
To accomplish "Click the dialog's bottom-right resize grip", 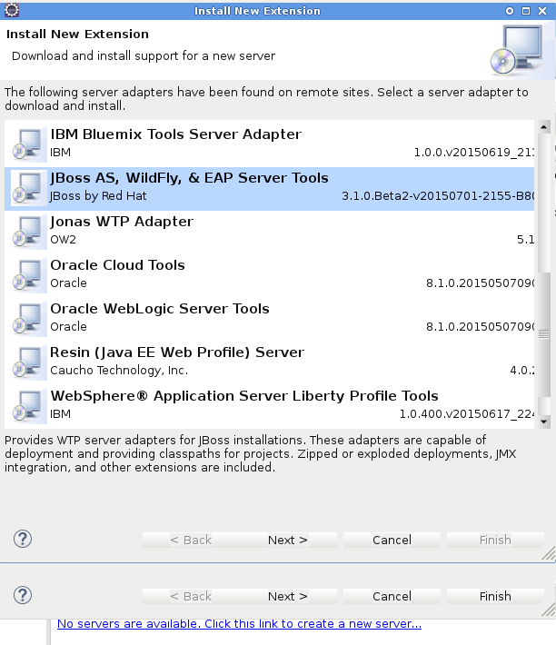I will (x=549, y=553).
